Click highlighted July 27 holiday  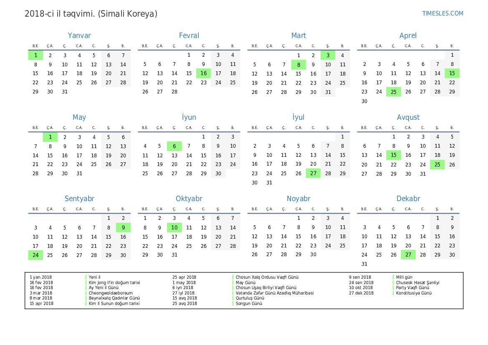pyautogui.click(x=313, y=173)
